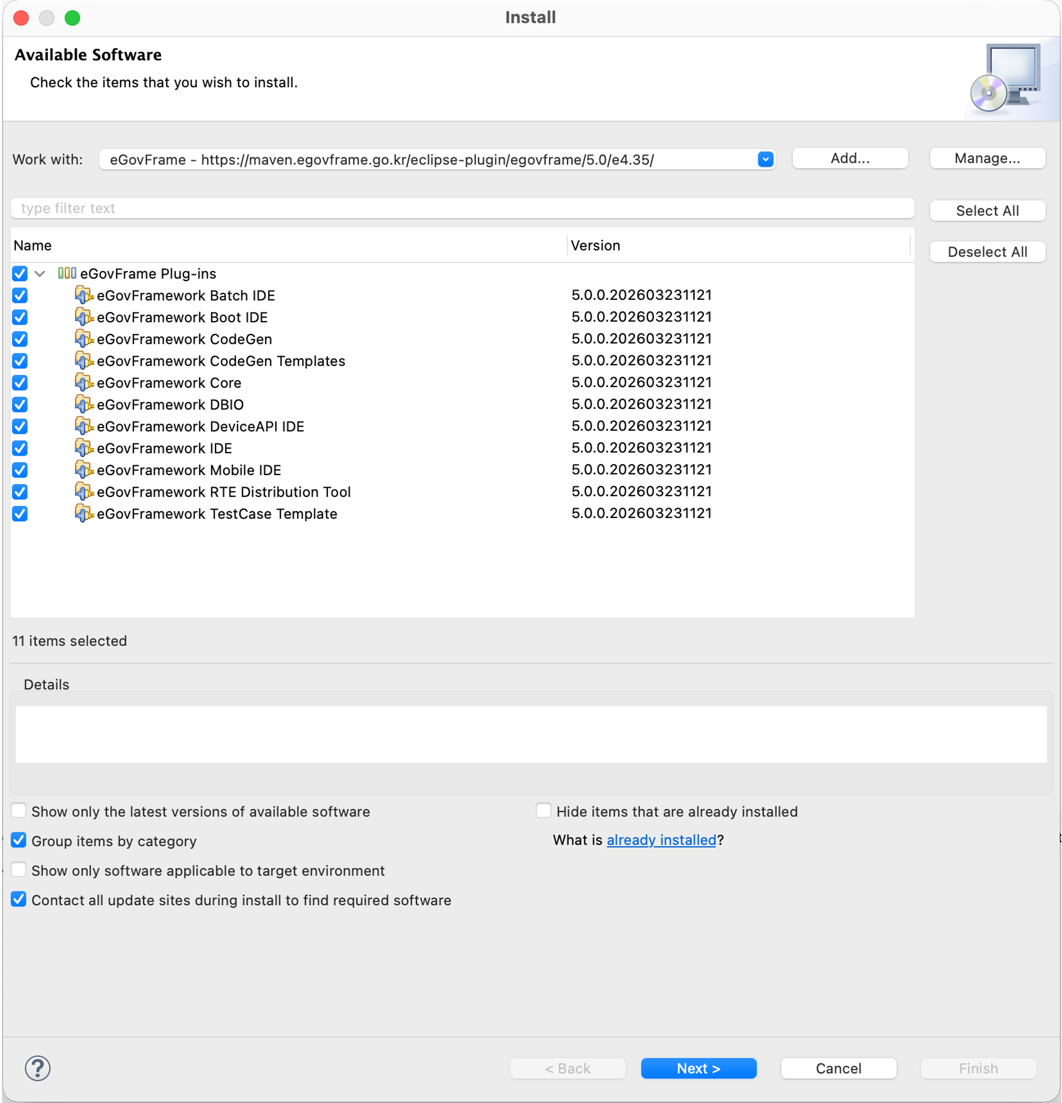
Task: Disable Group items by category checkbox
Action: point(19,840)
